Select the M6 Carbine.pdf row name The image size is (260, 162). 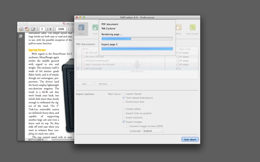pyautogui.click(x=94, y=68)
